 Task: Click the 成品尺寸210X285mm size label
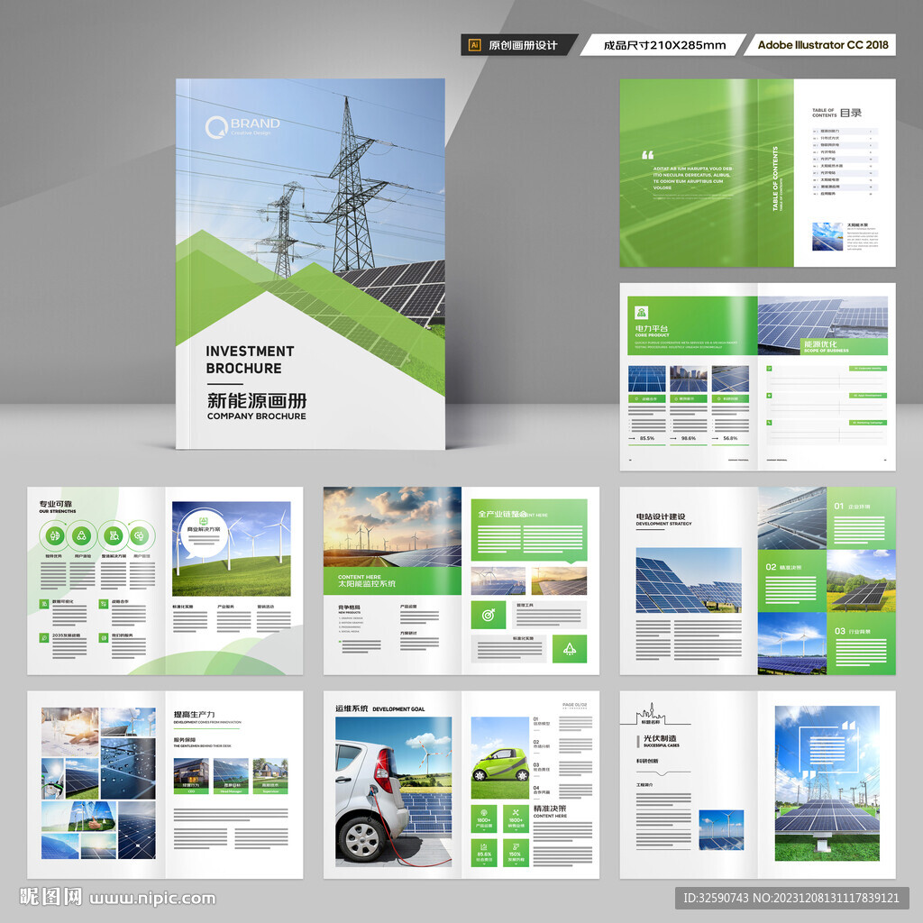pos(664,45)
